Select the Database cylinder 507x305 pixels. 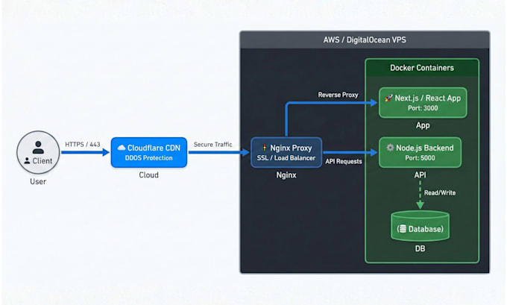[x=420, y=226]
